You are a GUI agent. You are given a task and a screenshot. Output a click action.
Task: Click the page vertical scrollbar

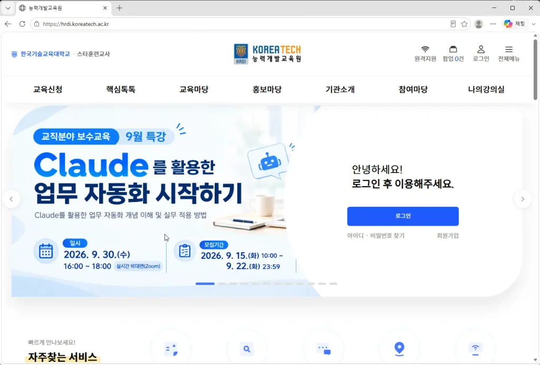535,69
